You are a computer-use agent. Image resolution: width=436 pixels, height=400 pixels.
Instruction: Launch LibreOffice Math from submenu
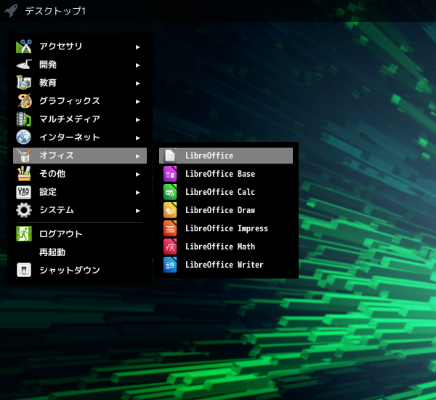(x=226, y=247)
